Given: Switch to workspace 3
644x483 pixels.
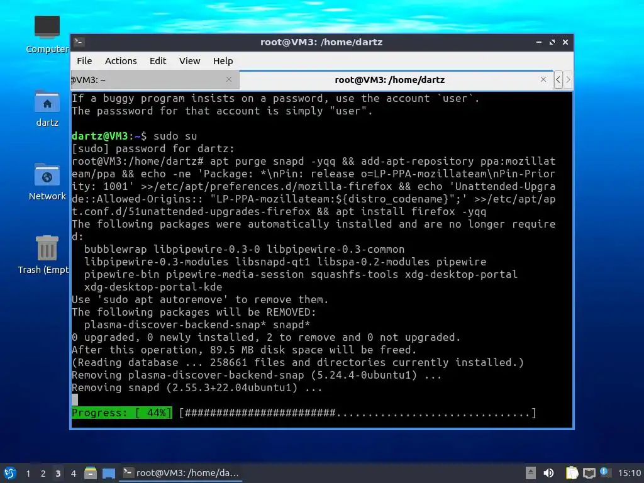Looking at the screenshot, I should pos(58,474).
